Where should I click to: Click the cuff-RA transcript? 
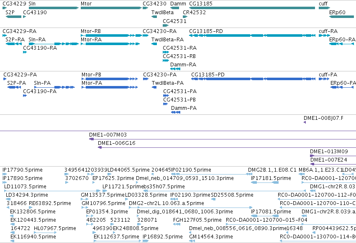pos(324,35)
